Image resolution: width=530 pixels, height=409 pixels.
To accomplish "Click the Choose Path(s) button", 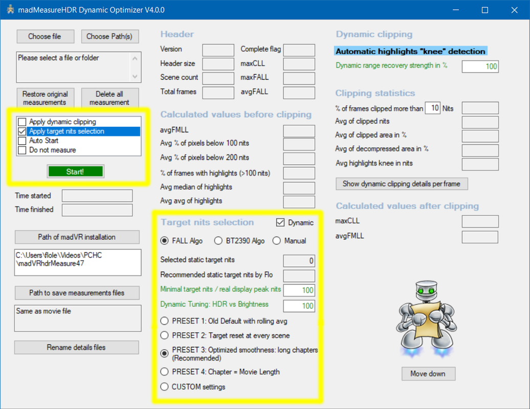I will [x=110, y=36].
